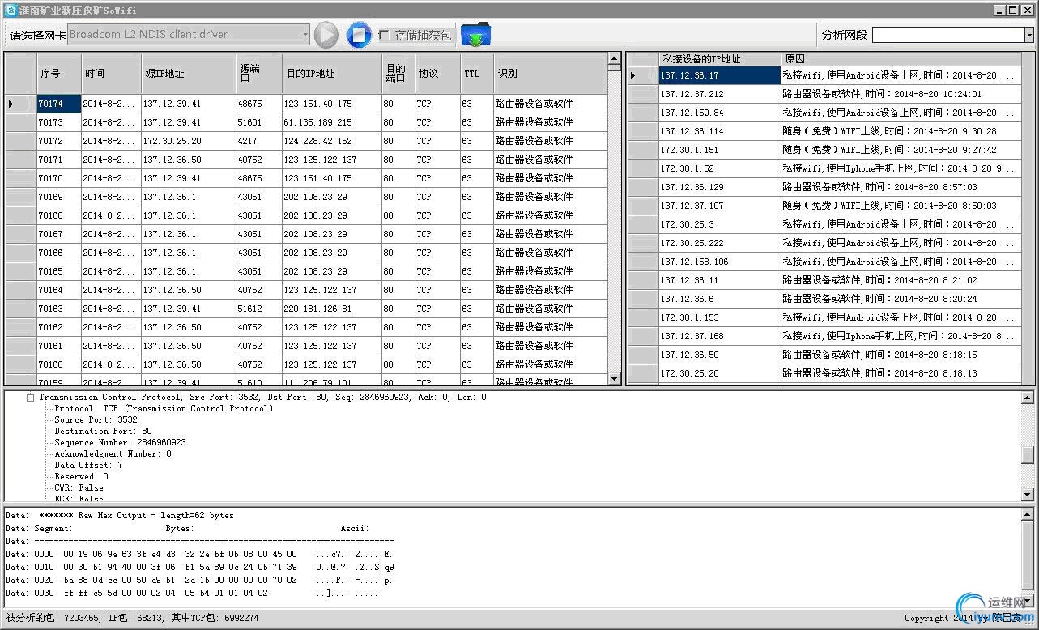Click the Raw Hex Output length=62 bytes line
Viewport: 1039px width, 630px height.
tap(119, 515)
